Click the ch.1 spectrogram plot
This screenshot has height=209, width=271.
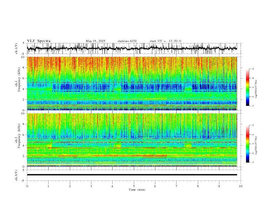[132, 83]
